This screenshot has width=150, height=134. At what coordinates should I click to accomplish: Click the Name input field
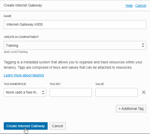[x=75, y=24]
